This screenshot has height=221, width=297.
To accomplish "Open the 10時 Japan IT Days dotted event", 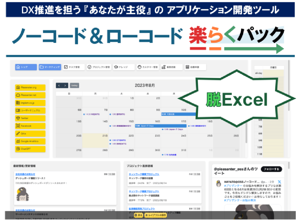I will [x=173, y=129].
